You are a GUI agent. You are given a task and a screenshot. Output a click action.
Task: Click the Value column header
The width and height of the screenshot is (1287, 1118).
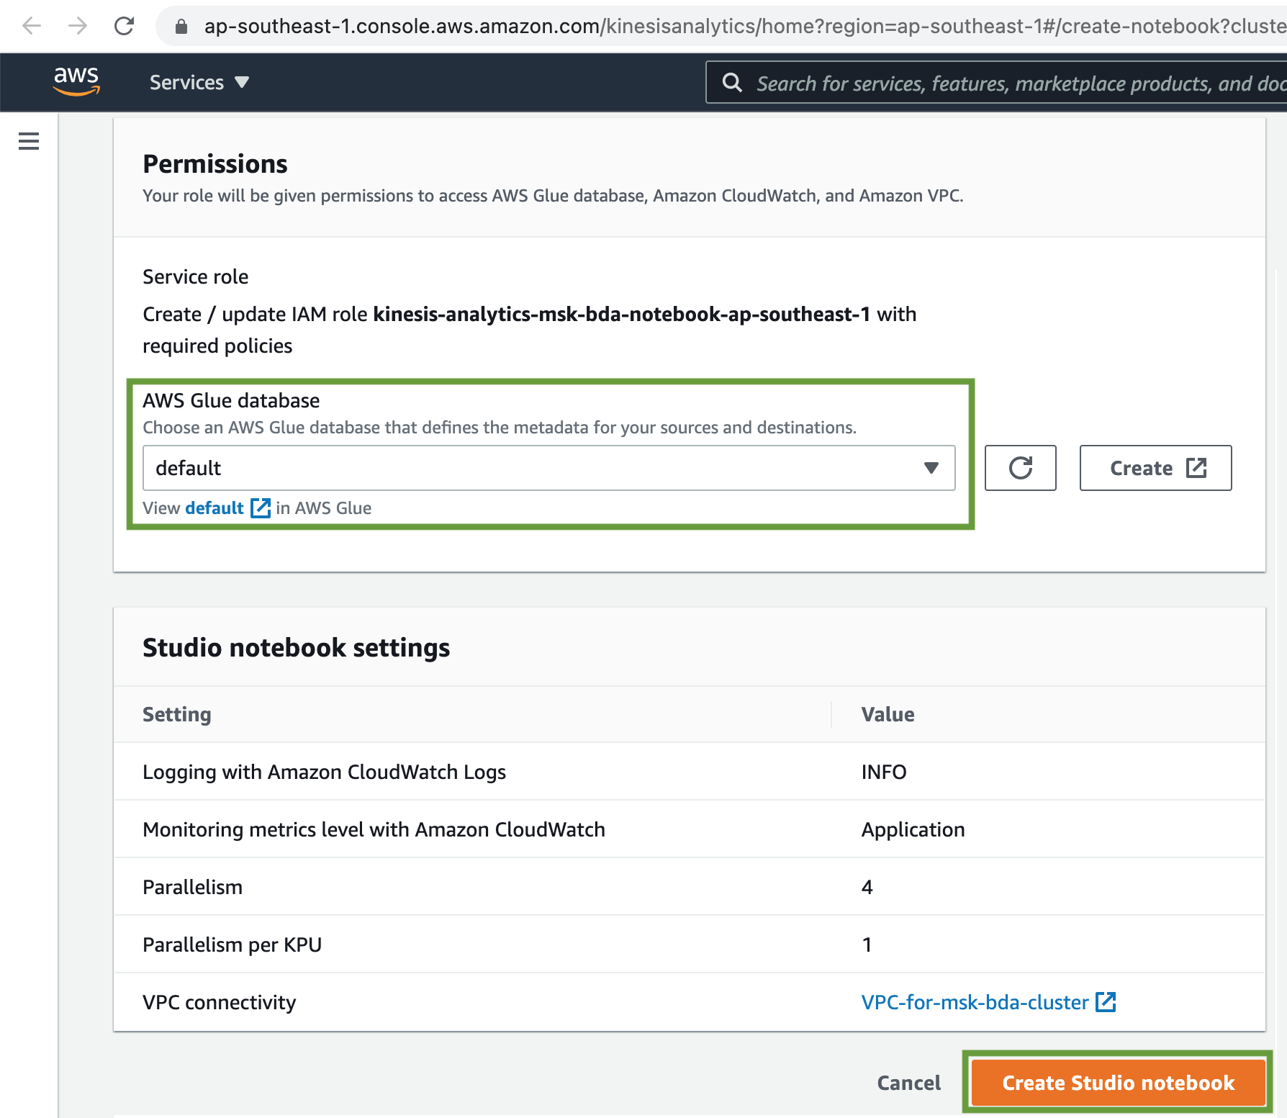(x=888, y=714)
